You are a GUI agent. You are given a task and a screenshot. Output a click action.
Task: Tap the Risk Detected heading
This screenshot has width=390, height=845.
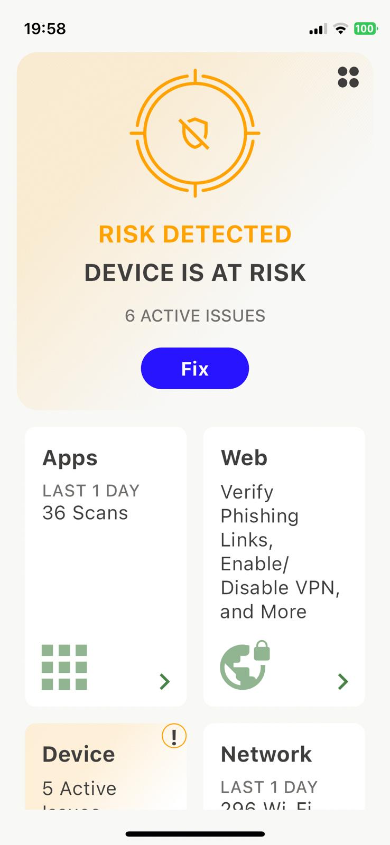pos(195,234)
